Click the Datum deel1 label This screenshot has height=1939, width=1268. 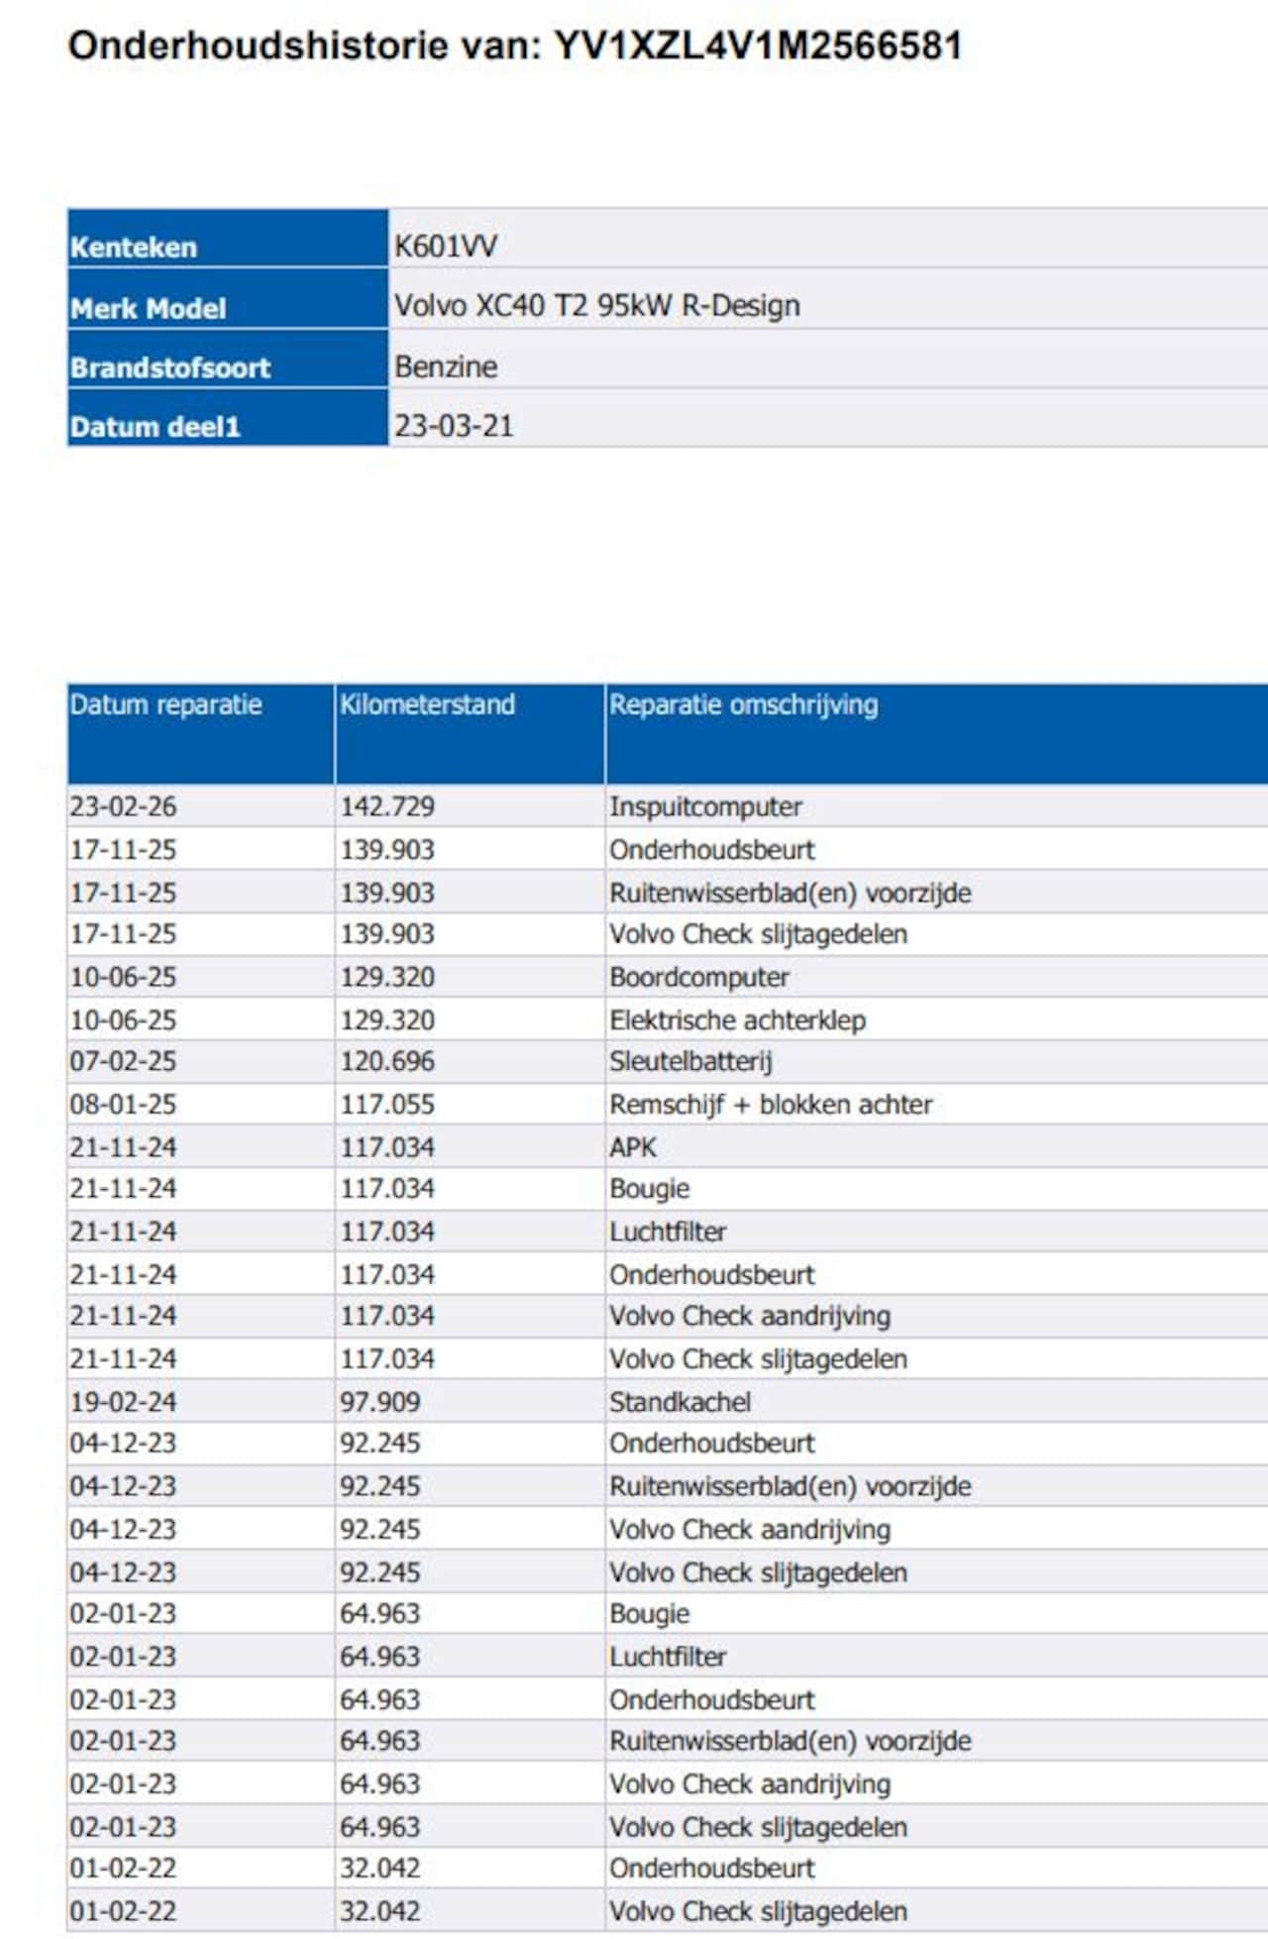(155, 427)
